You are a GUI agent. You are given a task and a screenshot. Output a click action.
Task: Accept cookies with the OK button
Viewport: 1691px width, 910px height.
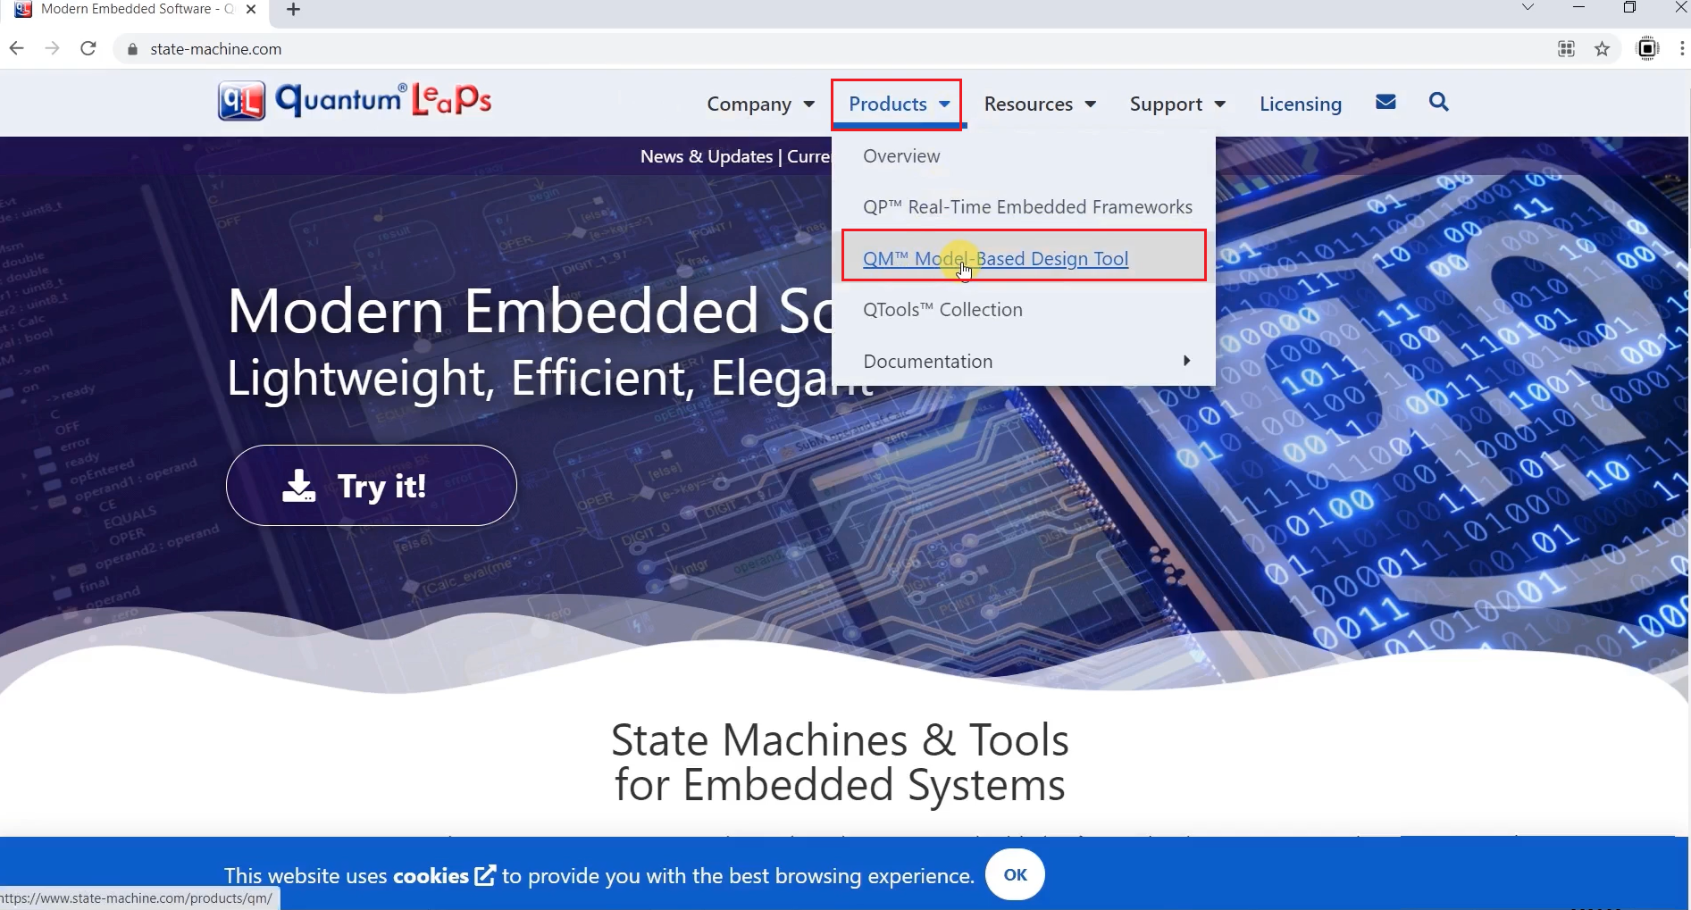pyautogui.click(x=1015, y=875)
